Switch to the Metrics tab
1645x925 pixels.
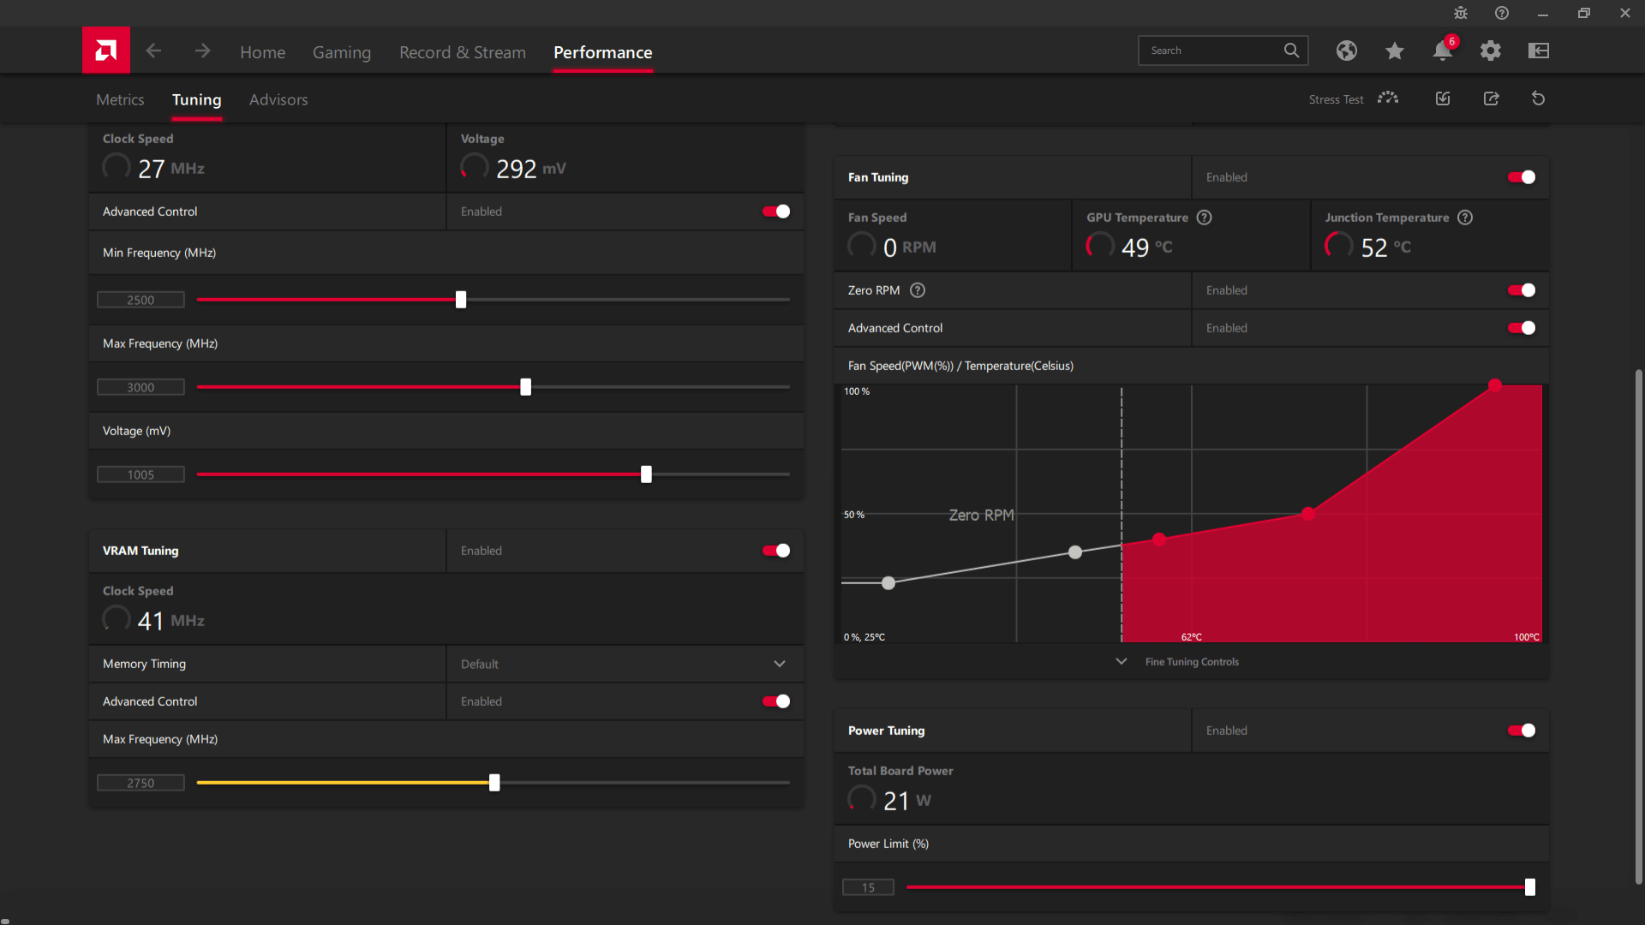click(120, 99)
